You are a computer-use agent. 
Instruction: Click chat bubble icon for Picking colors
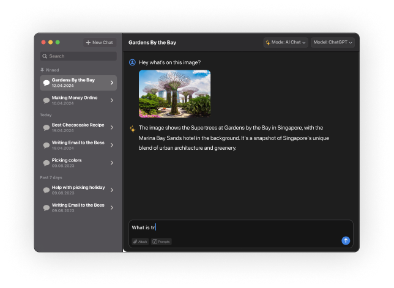click(x=46, y=163)
